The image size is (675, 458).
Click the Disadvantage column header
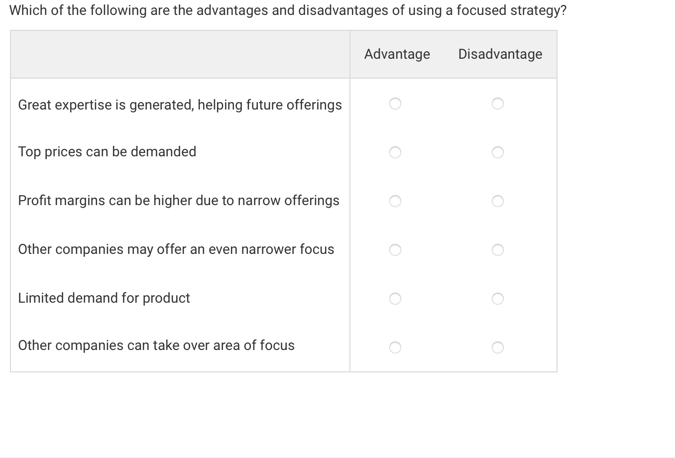[500, 54]
